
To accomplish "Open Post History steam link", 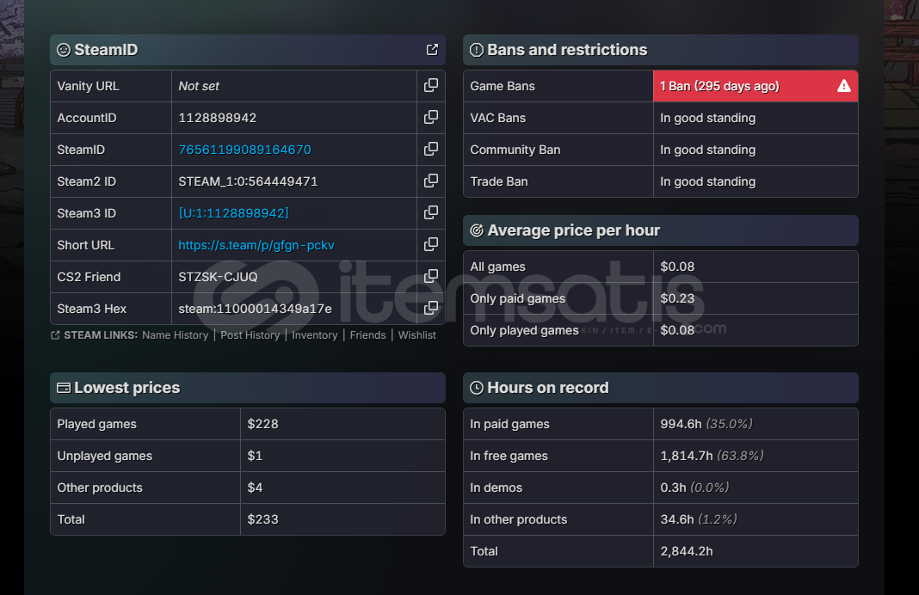I will [x=250, y=335].
